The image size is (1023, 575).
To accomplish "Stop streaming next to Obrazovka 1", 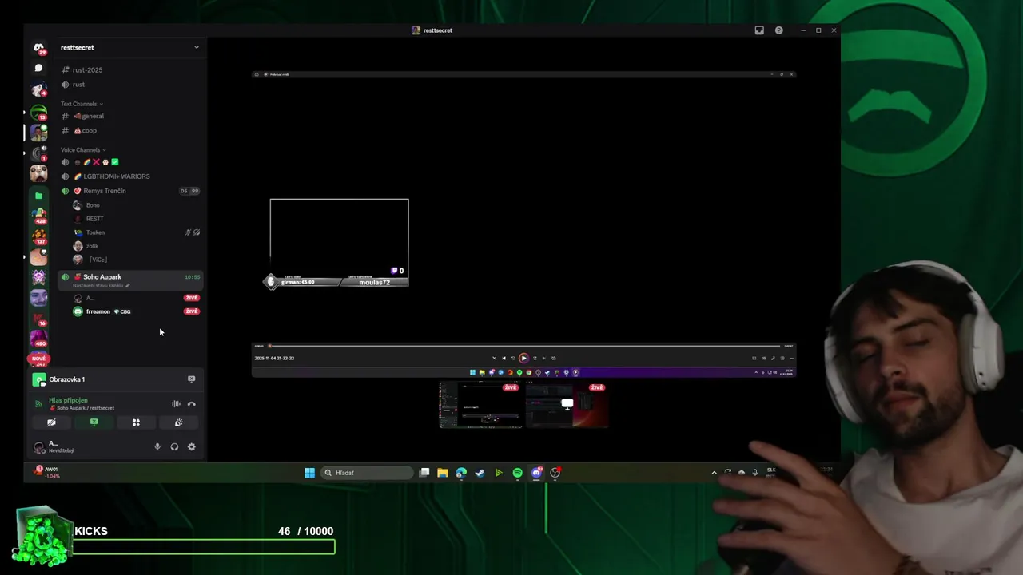I will pos(191,379).
